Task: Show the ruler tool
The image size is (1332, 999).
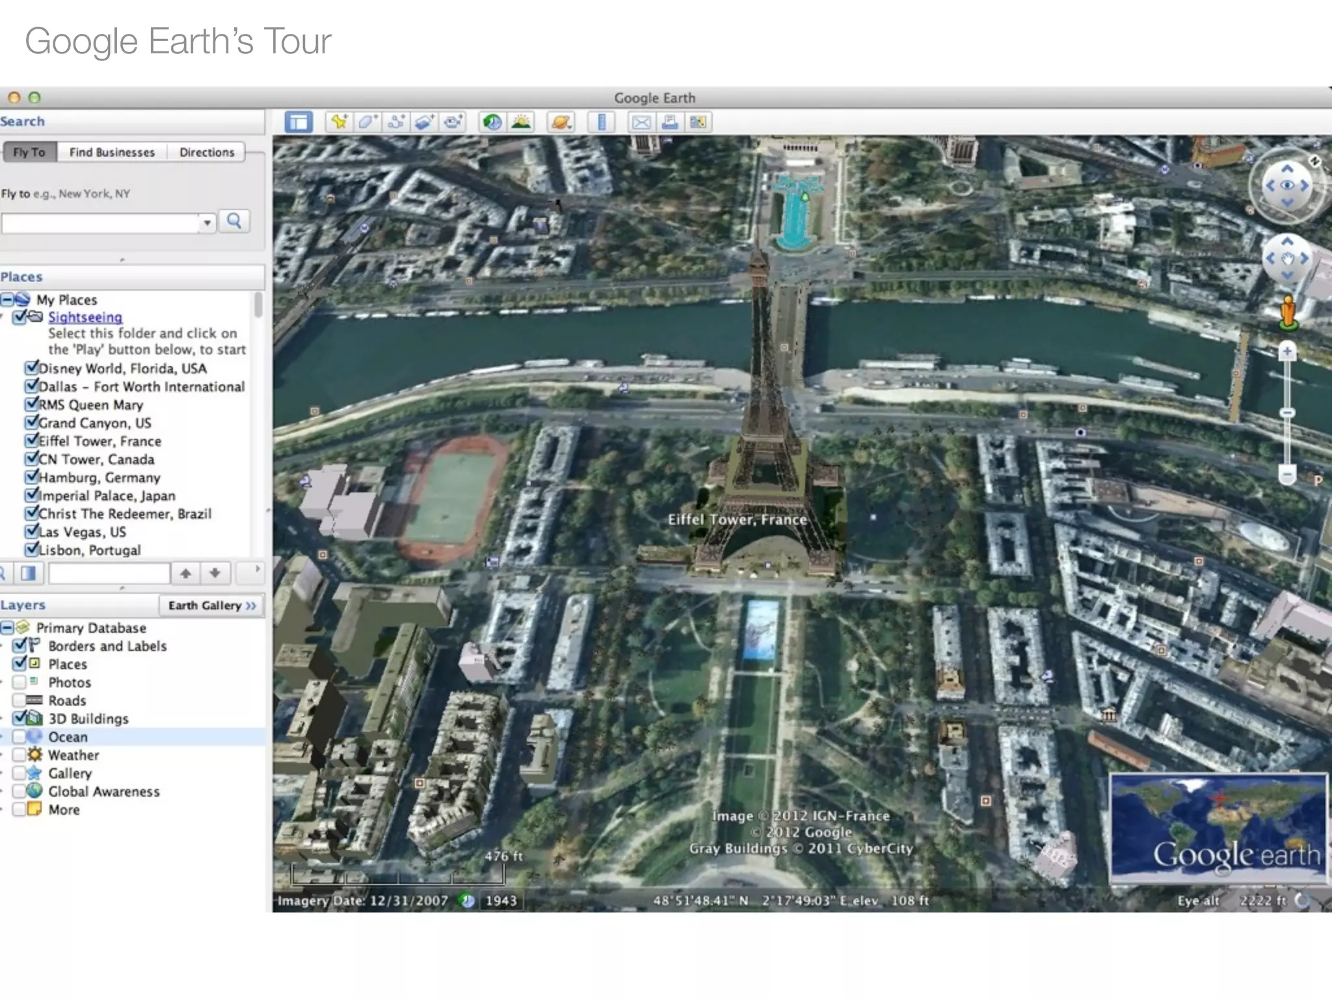Action: (x=602, y=122)
